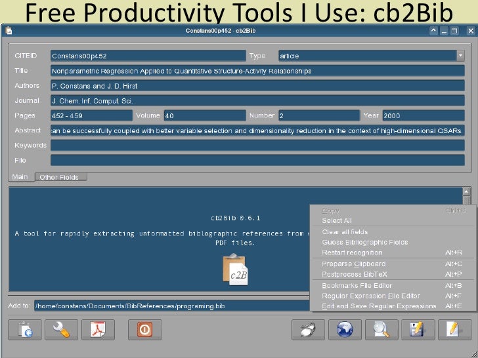Select Guess Bibliographic Fields menu entry
Screen dimensions: 478x358
tap(365, 243)
